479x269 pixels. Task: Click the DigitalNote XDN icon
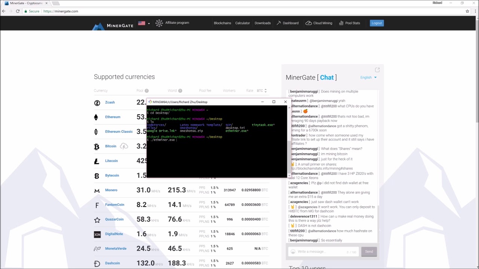pyautogui.click(x=97, y=235)
